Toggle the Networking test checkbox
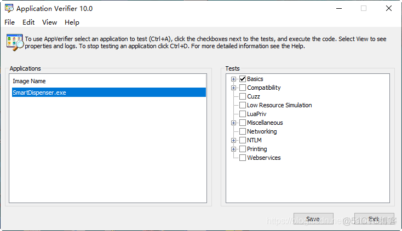Image resolution: width=402 pixels, height=231 pixels. [x=243, y=131]
